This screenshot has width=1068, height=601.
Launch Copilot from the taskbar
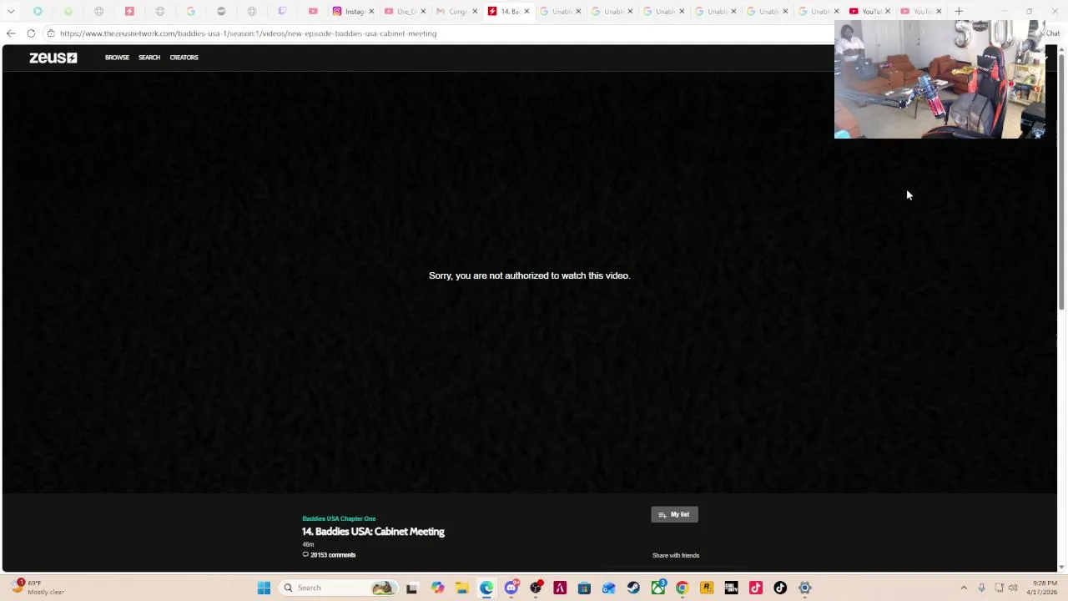tap(437, 588)
